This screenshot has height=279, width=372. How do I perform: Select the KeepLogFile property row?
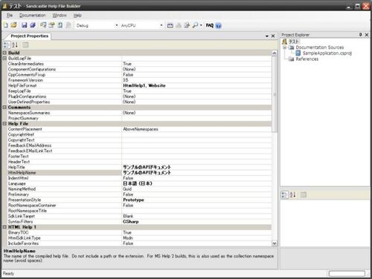pos(139,91)
